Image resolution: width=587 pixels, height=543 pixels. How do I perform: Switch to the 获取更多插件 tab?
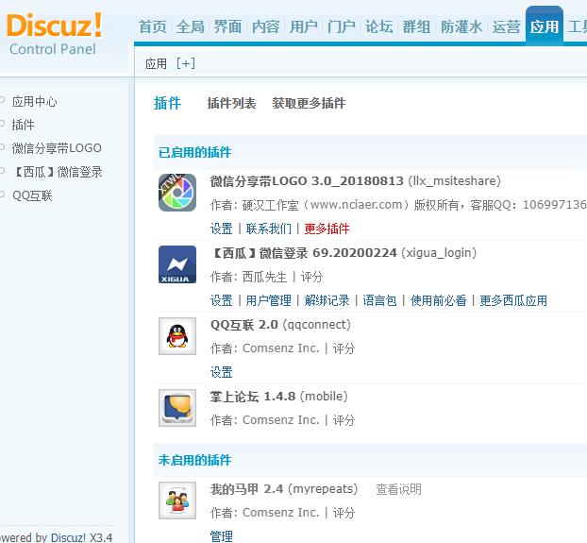309,103
